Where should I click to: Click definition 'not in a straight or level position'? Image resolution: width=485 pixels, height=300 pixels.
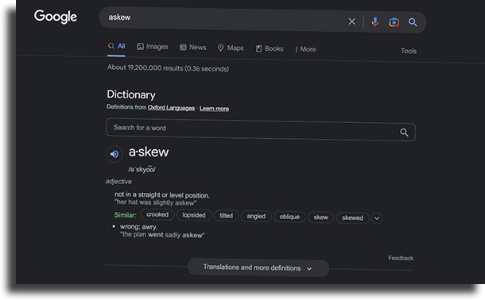tap(162, 194)
